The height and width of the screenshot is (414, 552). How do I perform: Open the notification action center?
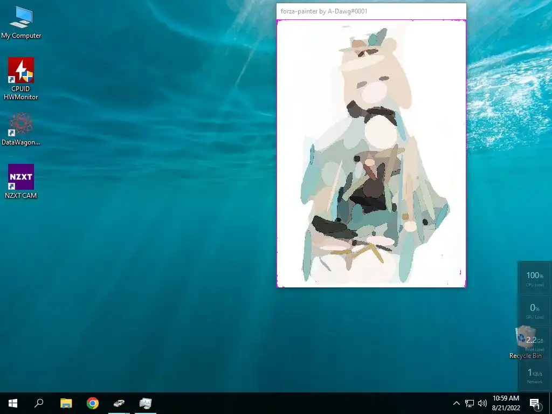(x=535, y=403)
